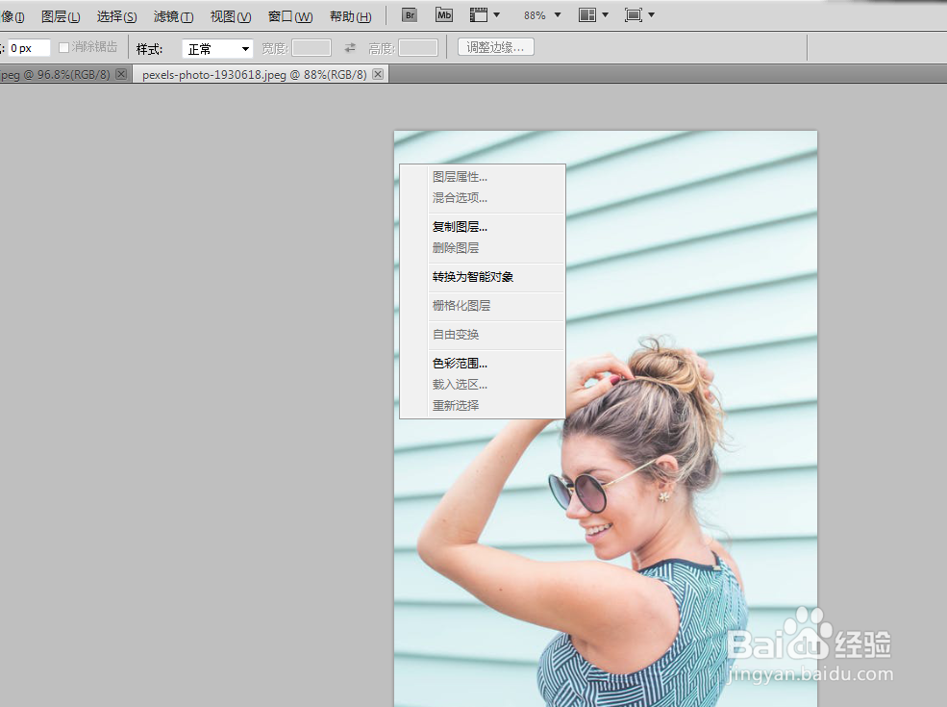This screenshot has width=947, height=707.
Task: Close the 96.8% document tab
Action: pyautogui.click(x=121, y=74)
